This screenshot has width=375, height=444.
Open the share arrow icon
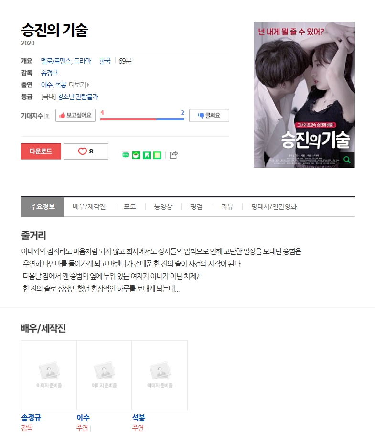(173, 155)
